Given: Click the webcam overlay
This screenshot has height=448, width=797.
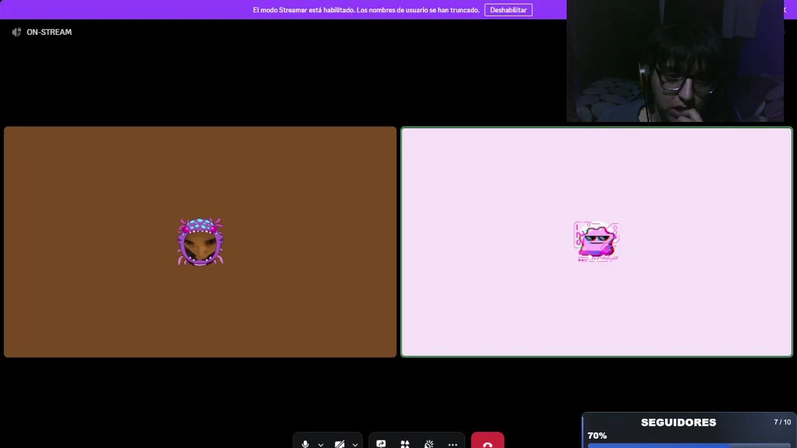Looking at the screenshot, I should [675, 61].
